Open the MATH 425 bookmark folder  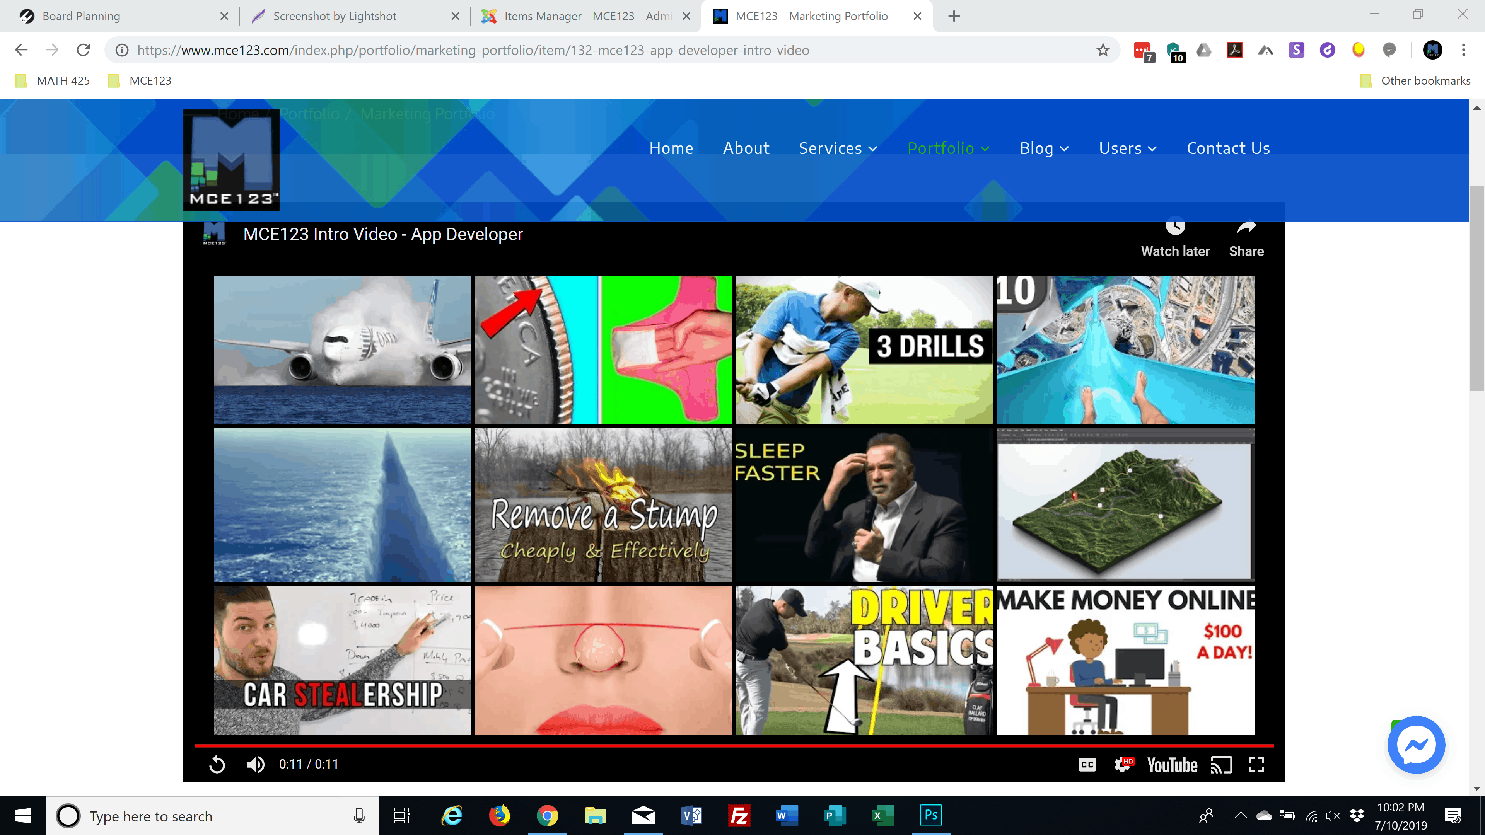click(53, 81)
